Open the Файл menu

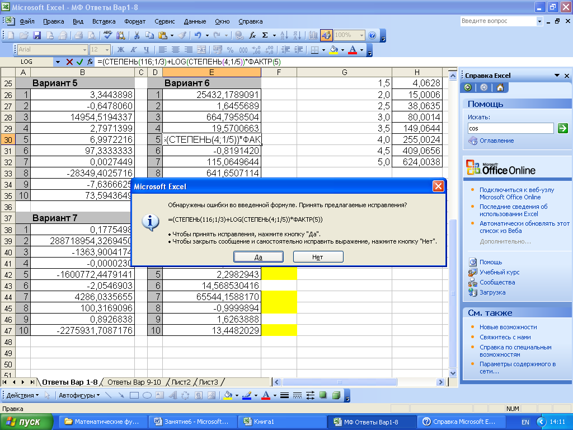27,21
